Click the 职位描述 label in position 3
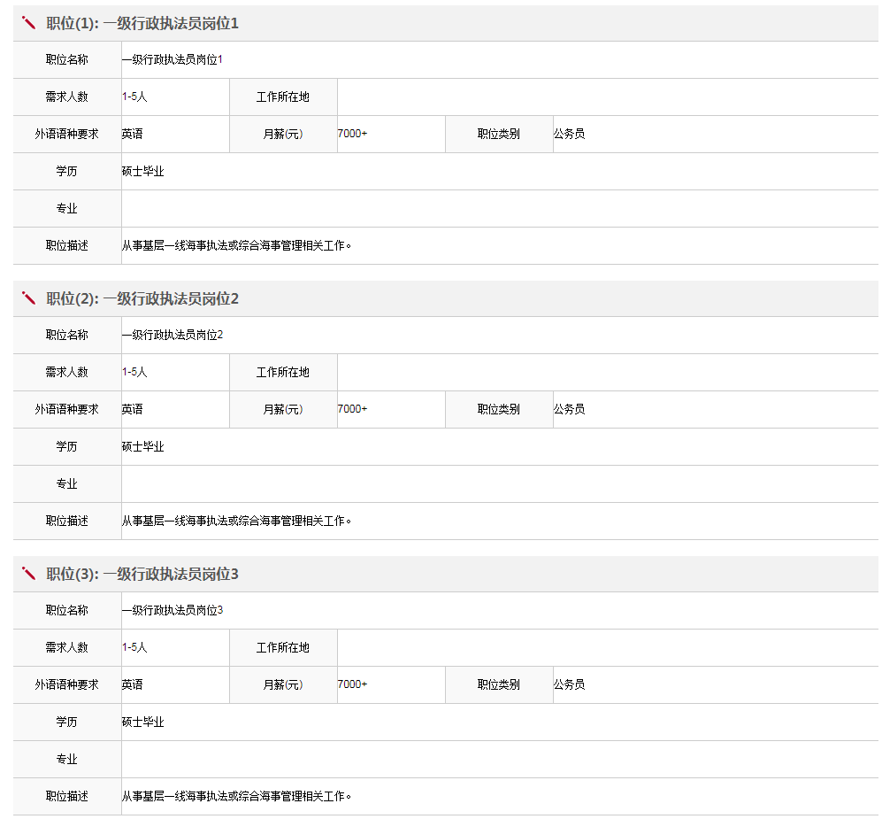The width and height of the screenshot is (882, 819). pyautogui.click(x=66, y=796)
